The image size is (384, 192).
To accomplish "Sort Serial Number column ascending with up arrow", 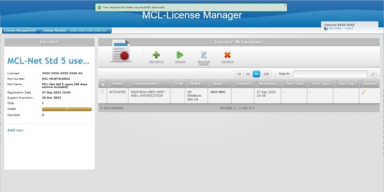I will (130, 82).
